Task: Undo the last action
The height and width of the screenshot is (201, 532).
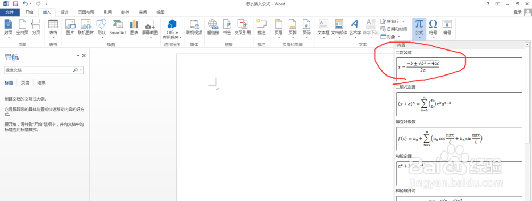Action: click(25, 4)
